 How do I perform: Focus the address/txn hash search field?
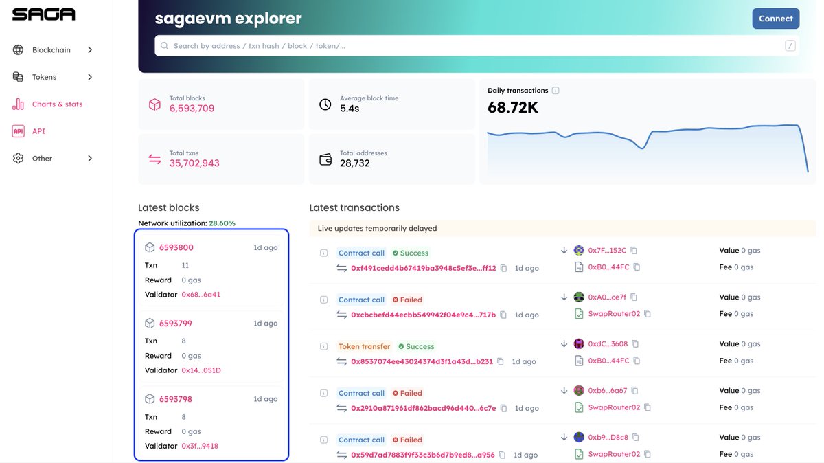point(477,46)
